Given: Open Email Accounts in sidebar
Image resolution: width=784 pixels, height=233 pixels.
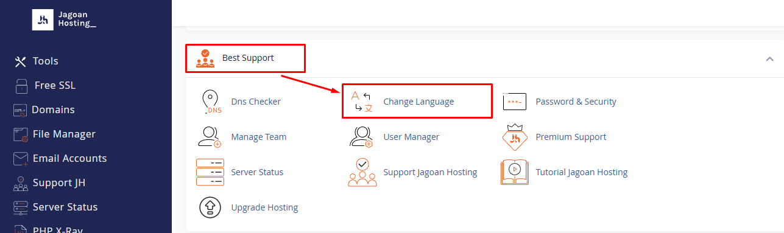Looking at the screenshot, I should coord(69,158).
